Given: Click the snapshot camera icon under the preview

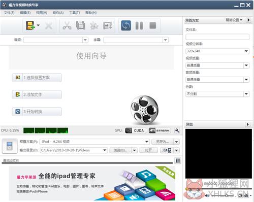Looking at the screenshot, I should click(x=246, y=195).
